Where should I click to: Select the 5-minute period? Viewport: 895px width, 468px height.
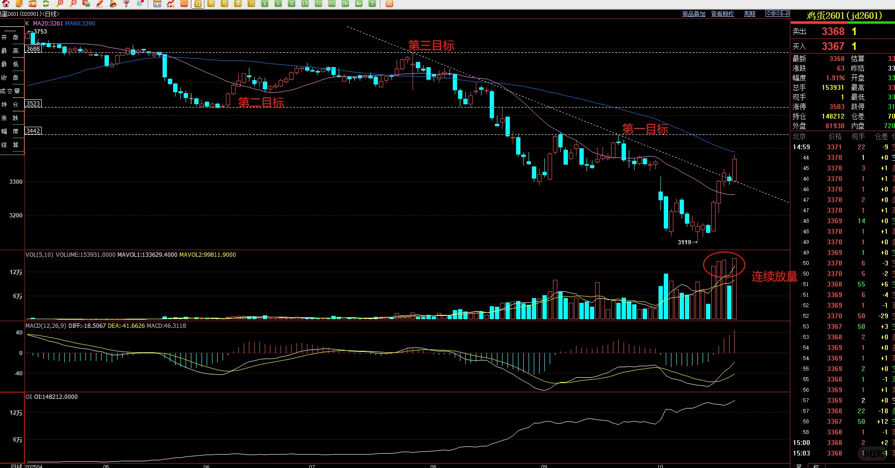coord(292,3)
